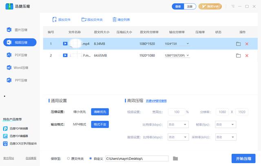Select the 原文件夹 save location radio
The height and width of the screenshot is (166, 261).
click(68, 159)
